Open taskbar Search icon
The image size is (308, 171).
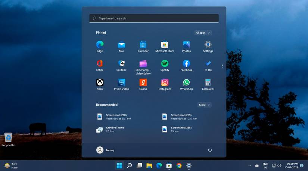[129, 166]
